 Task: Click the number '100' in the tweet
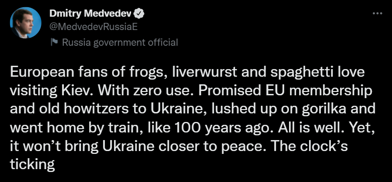pos(188,128)
